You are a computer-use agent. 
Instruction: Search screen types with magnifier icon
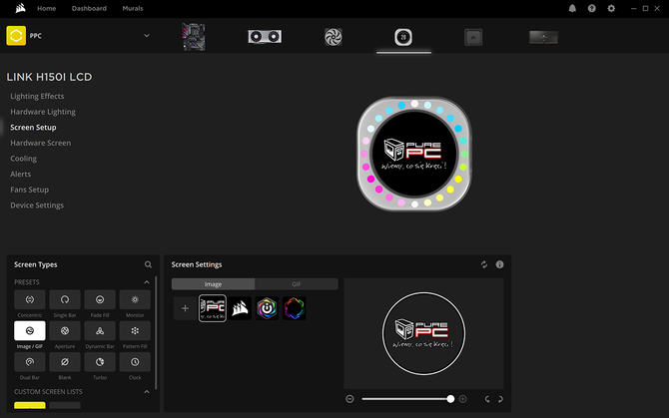(148, 264)
